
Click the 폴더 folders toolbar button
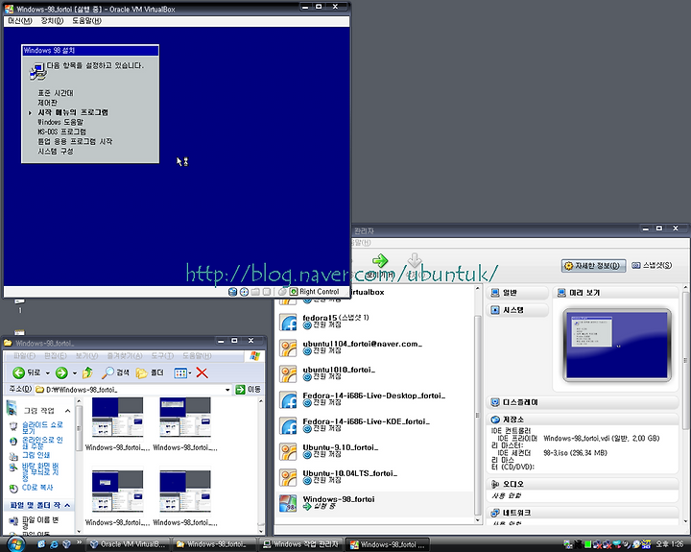(x=150, y=373)
